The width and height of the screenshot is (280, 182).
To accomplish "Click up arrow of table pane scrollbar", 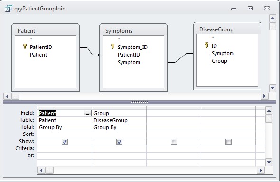I will [272, 19].
